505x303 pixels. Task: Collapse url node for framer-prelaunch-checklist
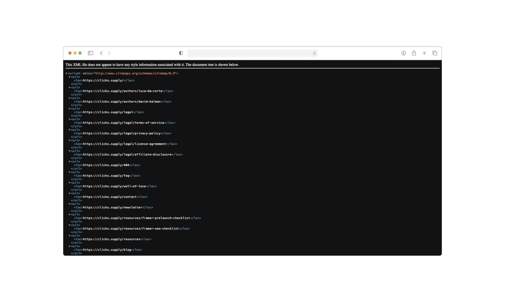click(x=69, y=215)
